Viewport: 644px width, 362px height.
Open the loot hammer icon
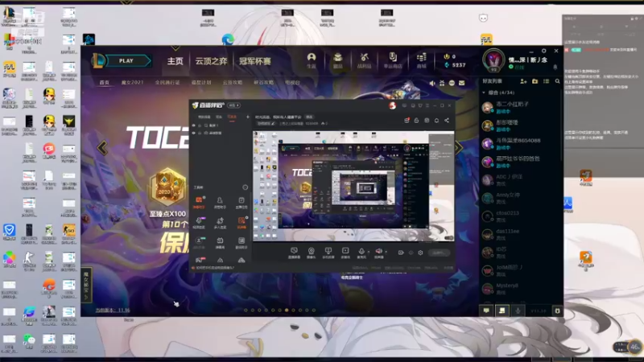pyautogui.click(x=364, y=60)
